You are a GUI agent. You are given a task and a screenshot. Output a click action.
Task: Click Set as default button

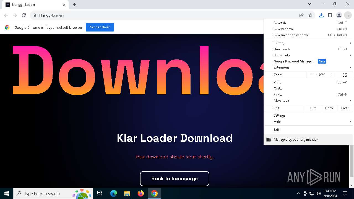(100, 27)
